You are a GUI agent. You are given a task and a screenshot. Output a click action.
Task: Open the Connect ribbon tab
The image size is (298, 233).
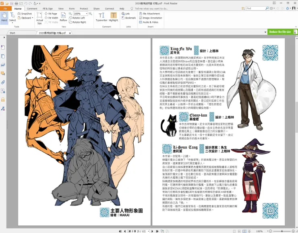coord(109,8)
